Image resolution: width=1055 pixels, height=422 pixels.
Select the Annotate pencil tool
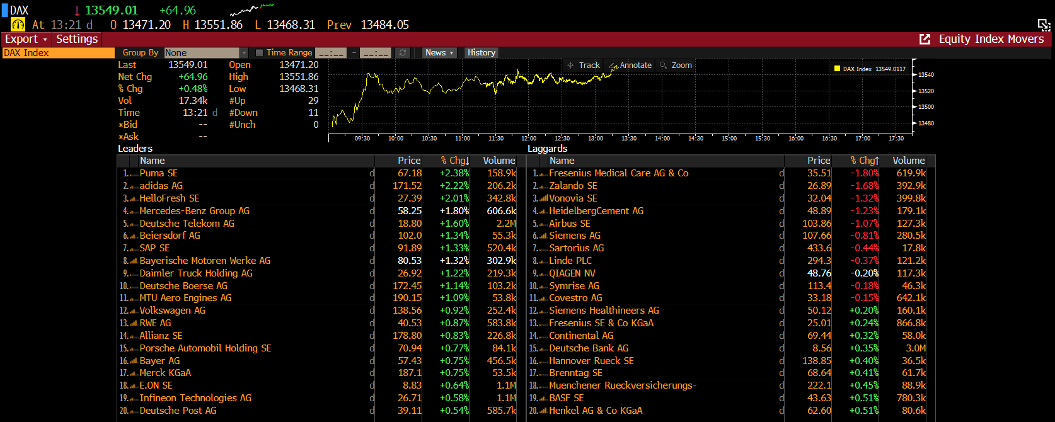coord(630,66)
